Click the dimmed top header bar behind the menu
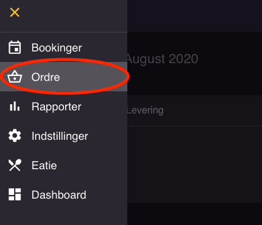This screenshot has height=225, width=262. tap(194, 16)
